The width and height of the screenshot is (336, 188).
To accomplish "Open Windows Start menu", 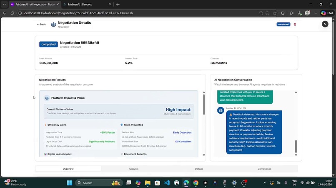I will pos(70,183).
